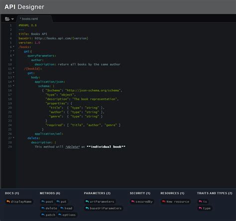Collapse the fold marker at line 12
Viewport: 236px width, 221px height.
[x=13, y=73]
